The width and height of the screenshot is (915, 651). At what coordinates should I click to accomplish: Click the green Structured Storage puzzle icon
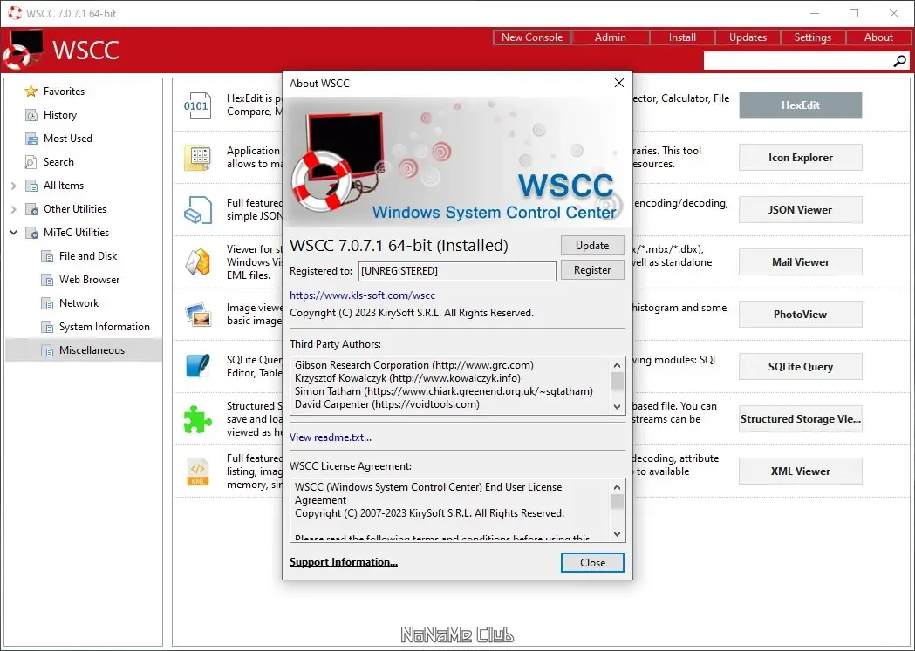click(x=197, y=418)
